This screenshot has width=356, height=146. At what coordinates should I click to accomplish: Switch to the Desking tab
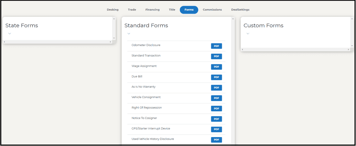pyautogui.click(x=112, y=10)
